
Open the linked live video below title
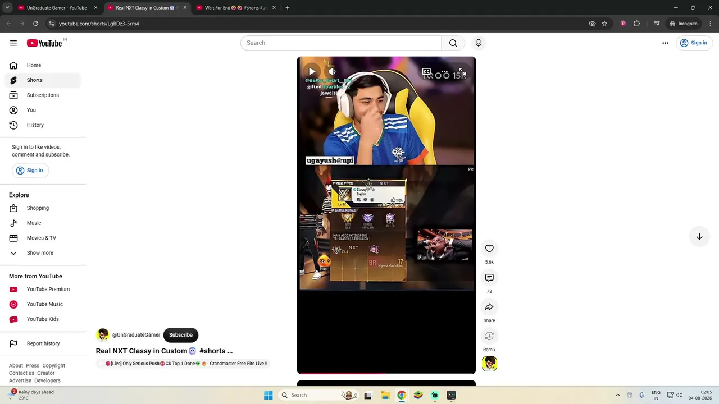pos(183,364)
